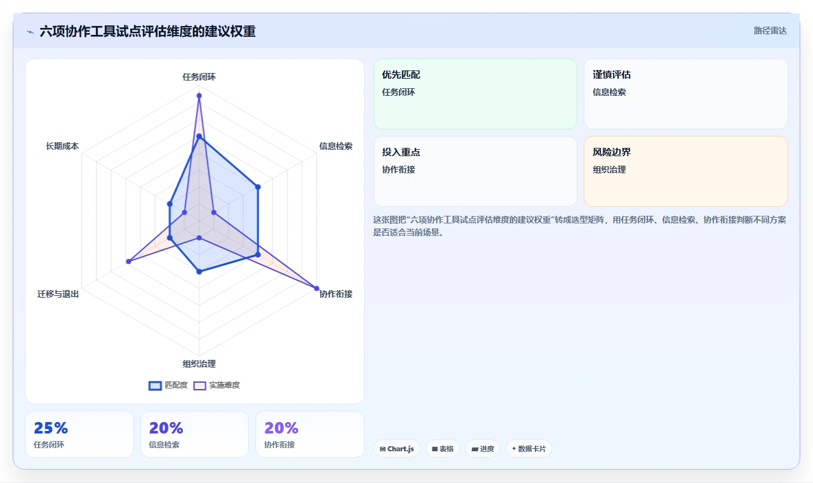
Task: Click the description paragraph under the cards
Action: pos(580,226)
